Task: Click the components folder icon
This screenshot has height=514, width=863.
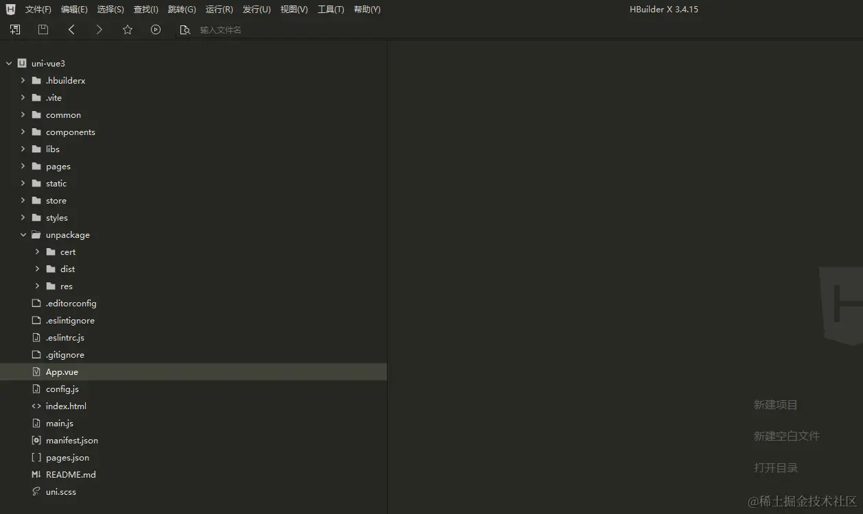Action: [36, 132]
